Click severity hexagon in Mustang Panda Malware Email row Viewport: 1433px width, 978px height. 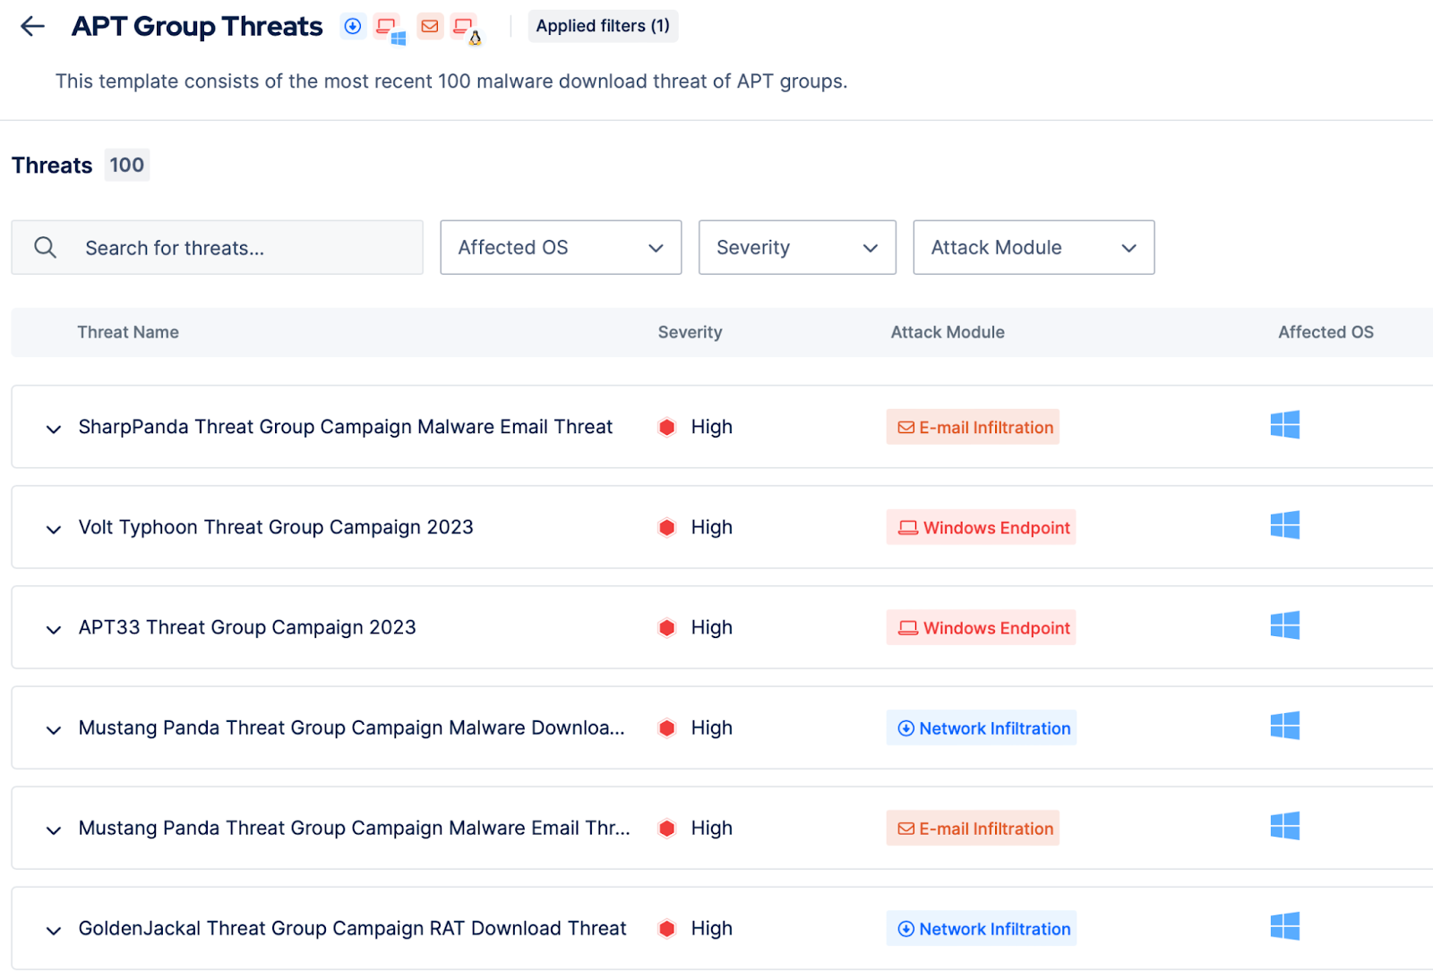tap(666, 828)
